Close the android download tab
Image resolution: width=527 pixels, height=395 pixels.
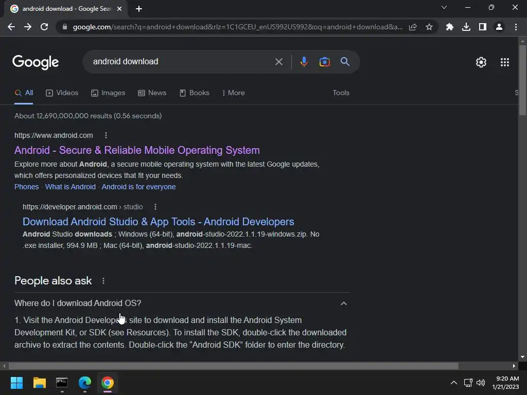[119, 9]
